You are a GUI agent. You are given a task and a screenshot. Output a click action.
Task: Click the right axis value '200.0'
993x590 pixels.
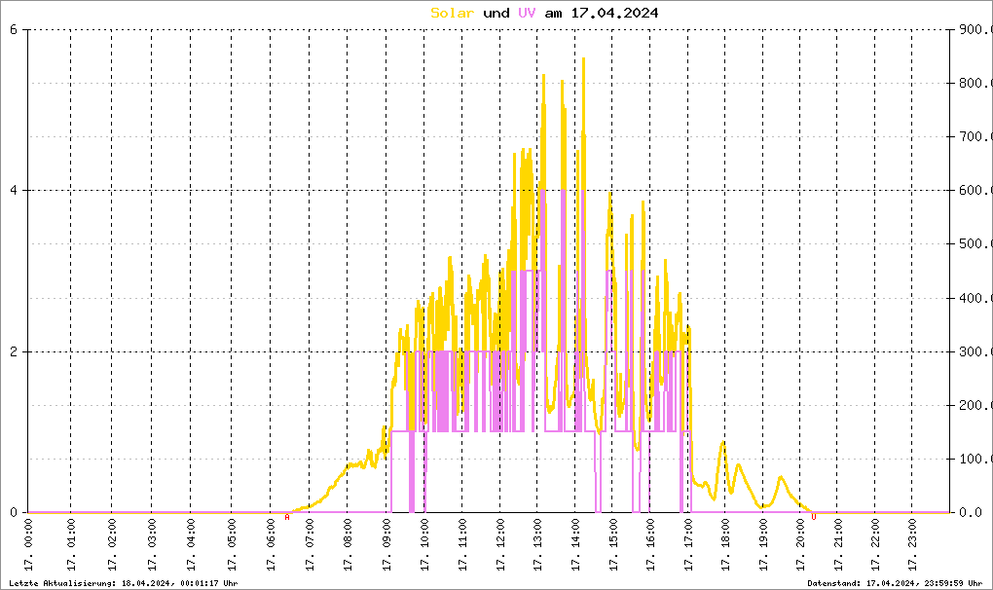point(974,405)
